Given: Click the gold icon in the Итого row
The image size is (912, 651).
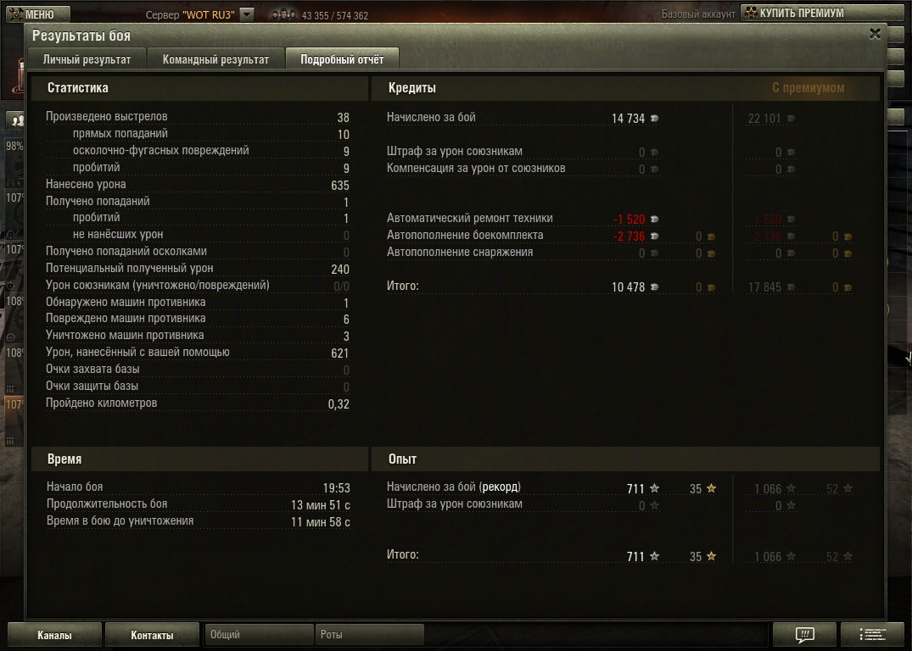Looking at the screenshot, I should point(711,287).
